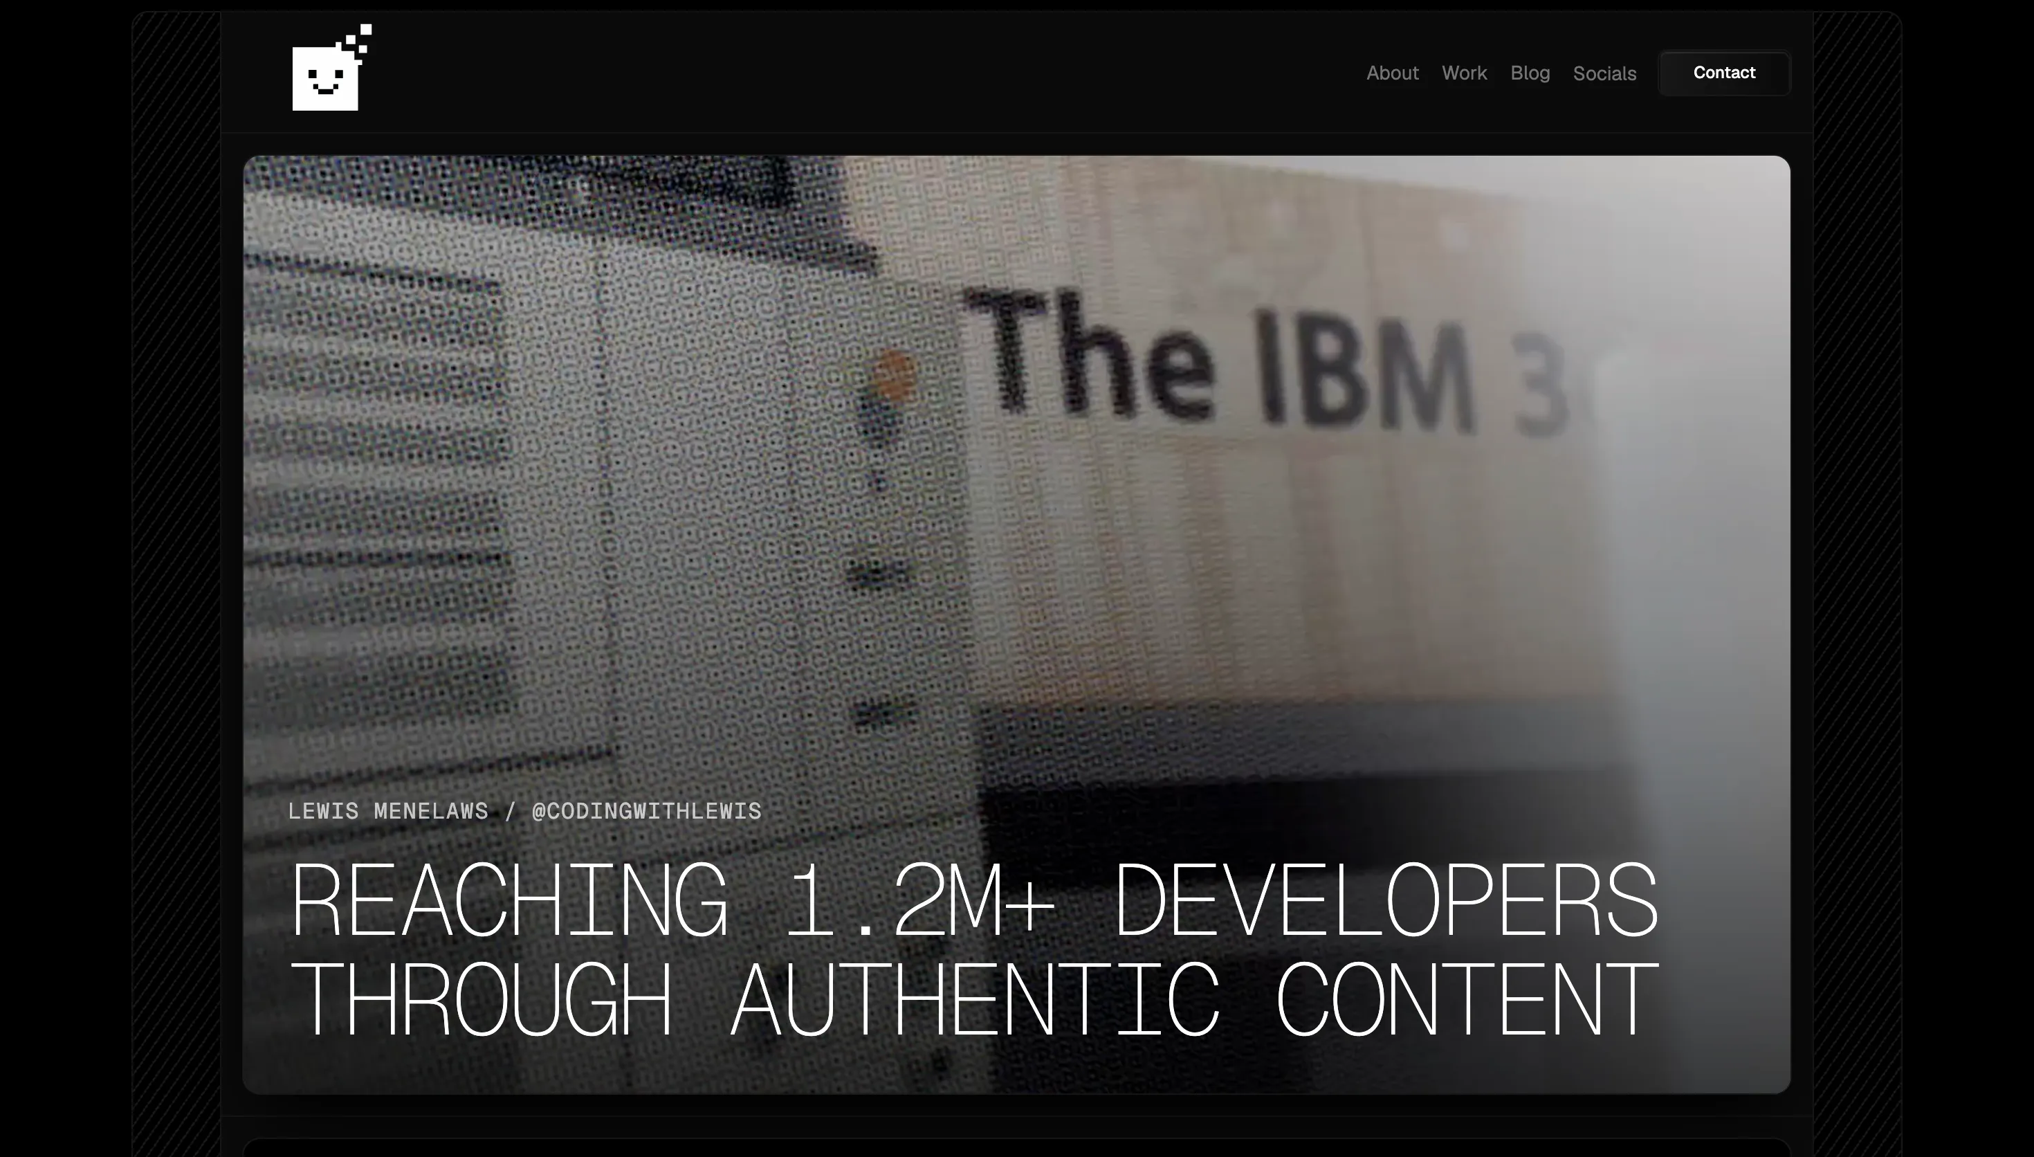
Task: Select the text 'LEWIS MENELAWS / @CODINGWITHLEWIS'
Action: [525, 811]
